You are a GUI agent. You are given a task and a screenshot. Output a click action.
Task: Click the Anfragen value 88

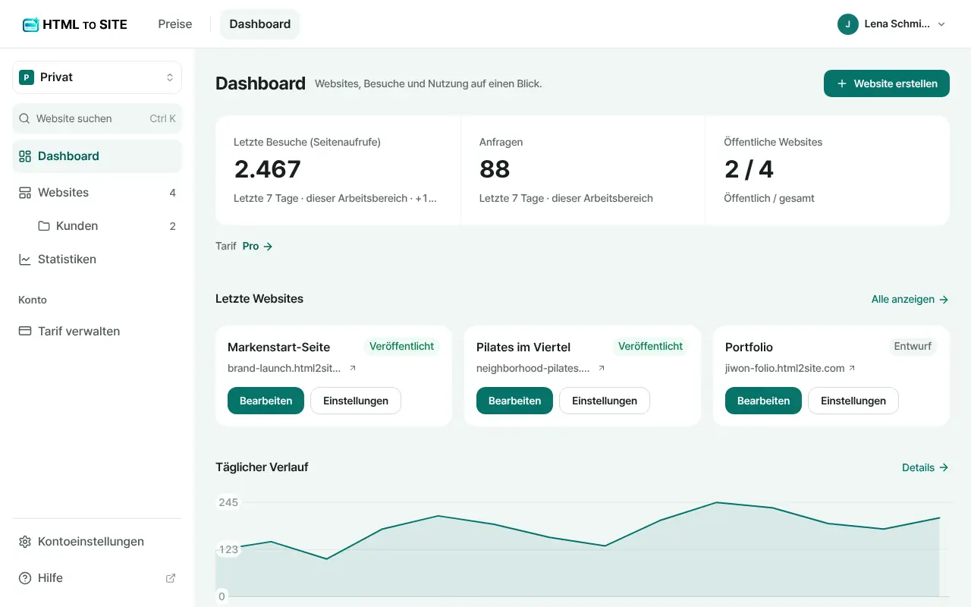coord(495,169)
